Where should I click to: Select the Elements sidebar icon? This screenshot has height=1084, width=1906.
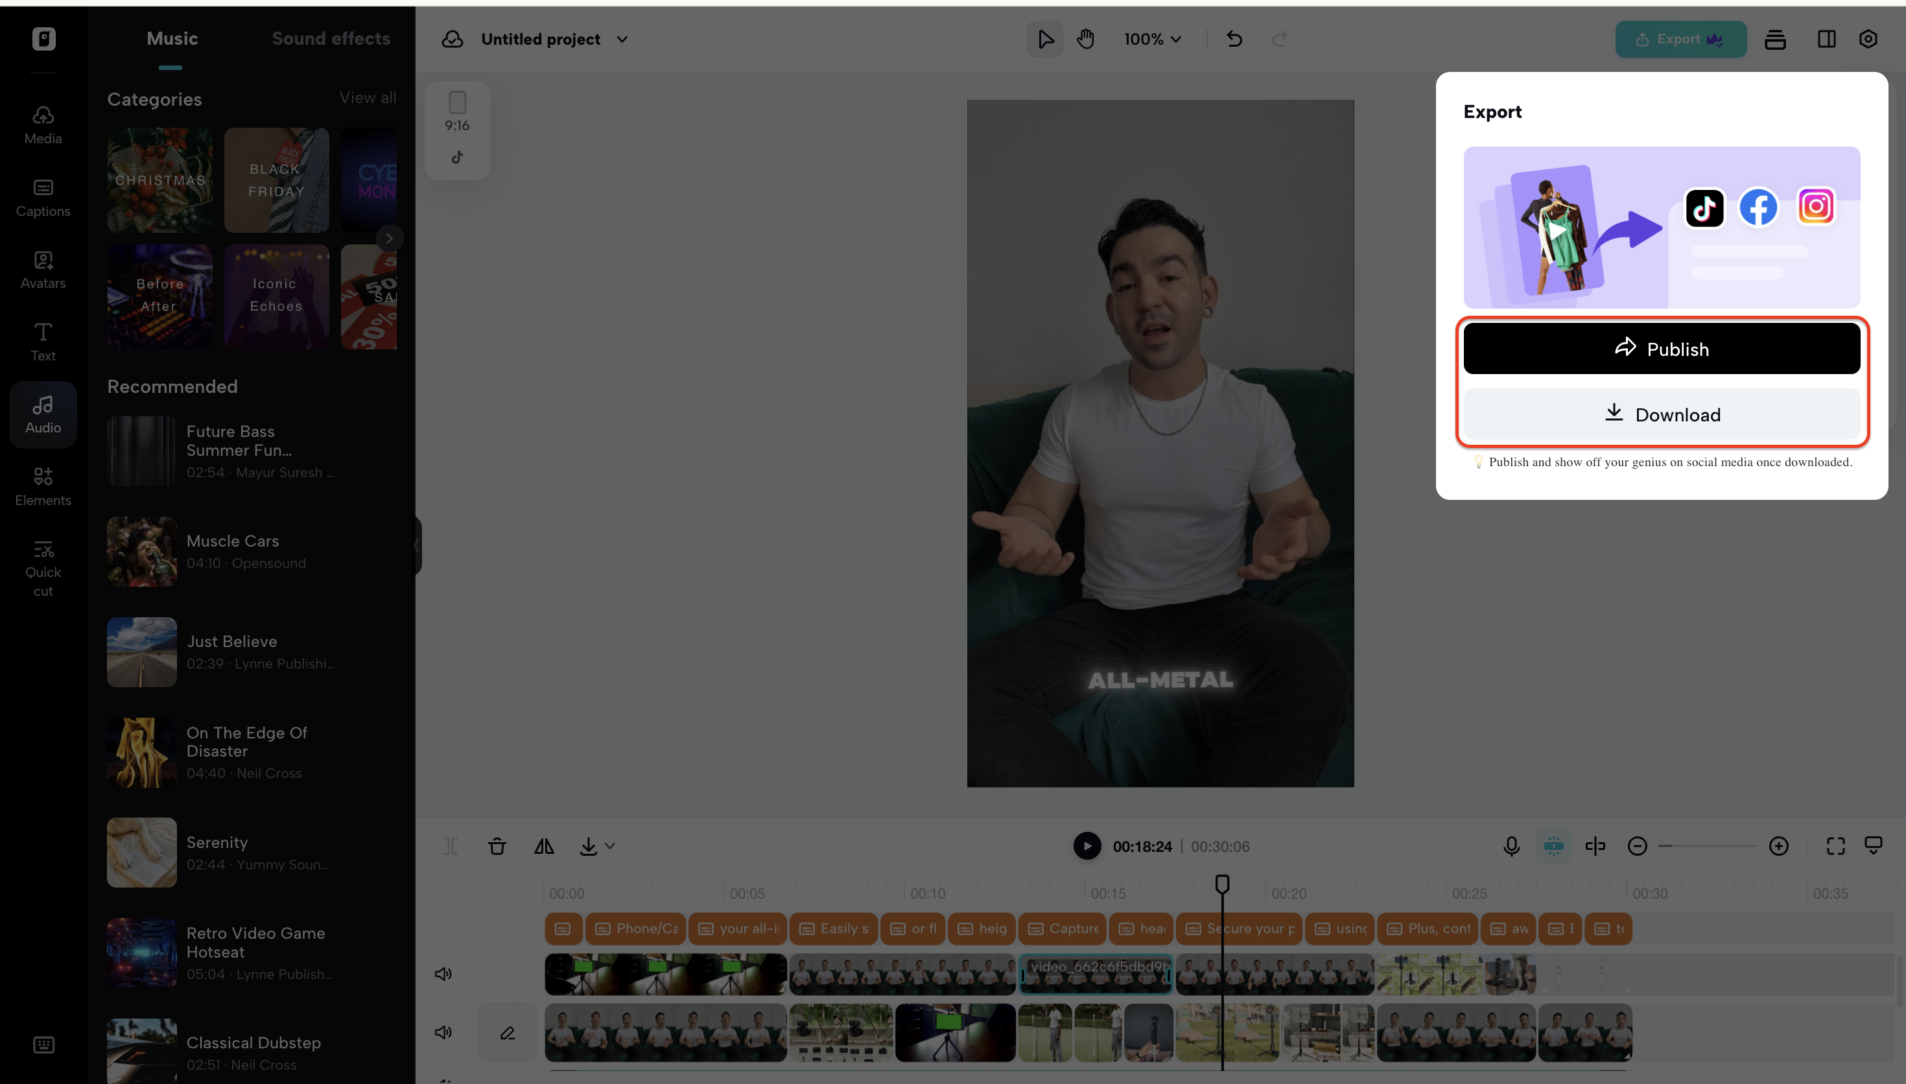[x=43, y=486]
